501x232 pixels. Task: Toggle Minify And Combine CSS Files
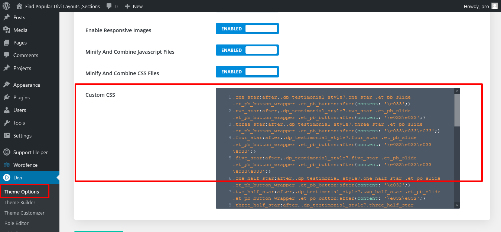247,72
